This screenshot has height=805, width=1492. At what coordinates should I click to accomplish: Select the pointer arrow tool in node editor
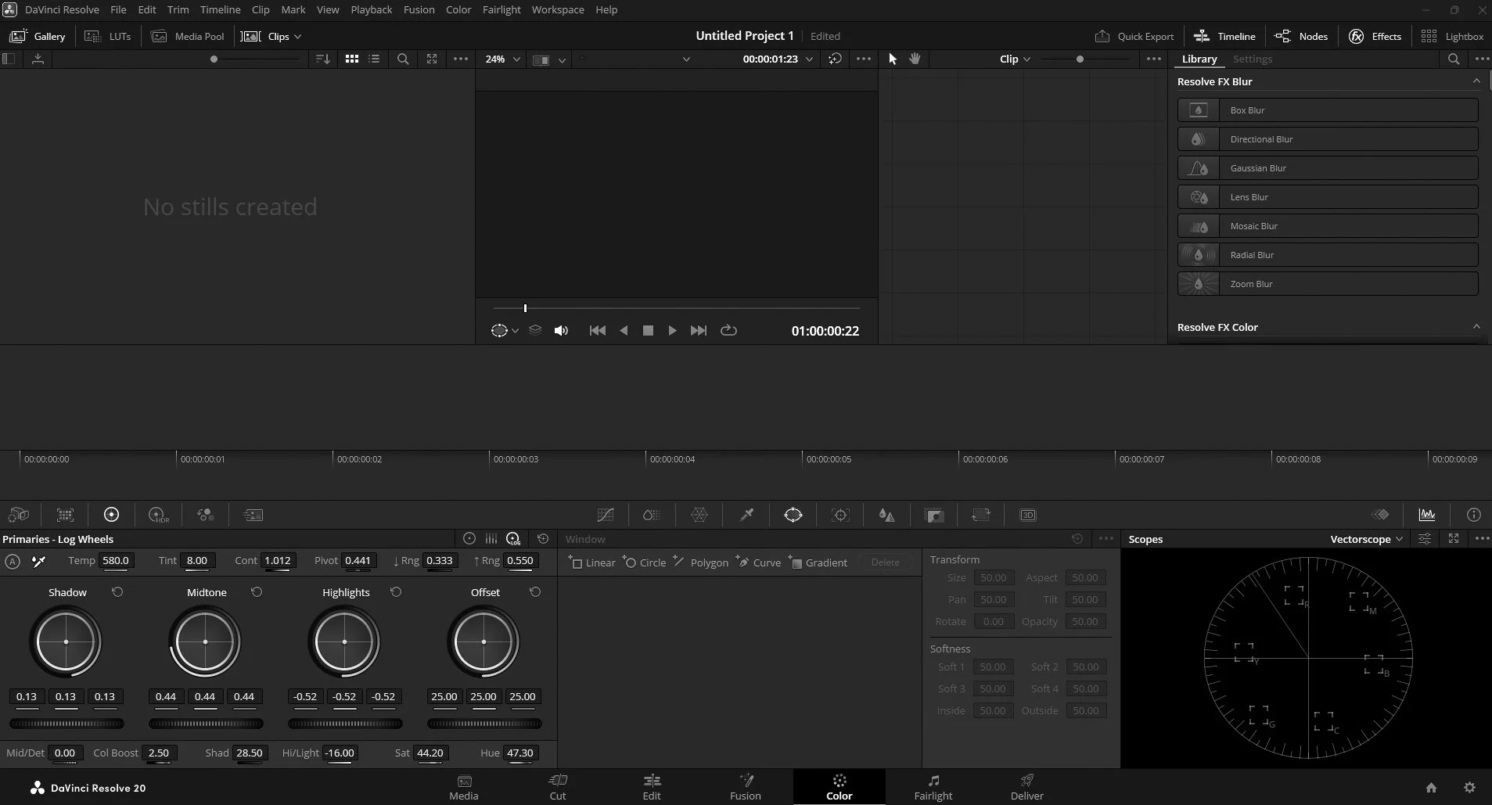(x=893, y=59)
